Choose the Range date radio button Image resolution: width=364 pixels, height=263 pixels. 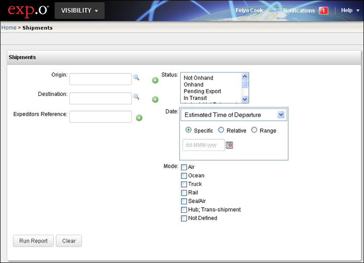254,130
